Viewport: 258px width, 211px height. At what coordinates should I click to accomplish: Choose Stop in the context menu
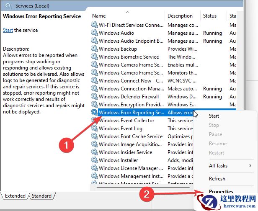pos(214,125)
